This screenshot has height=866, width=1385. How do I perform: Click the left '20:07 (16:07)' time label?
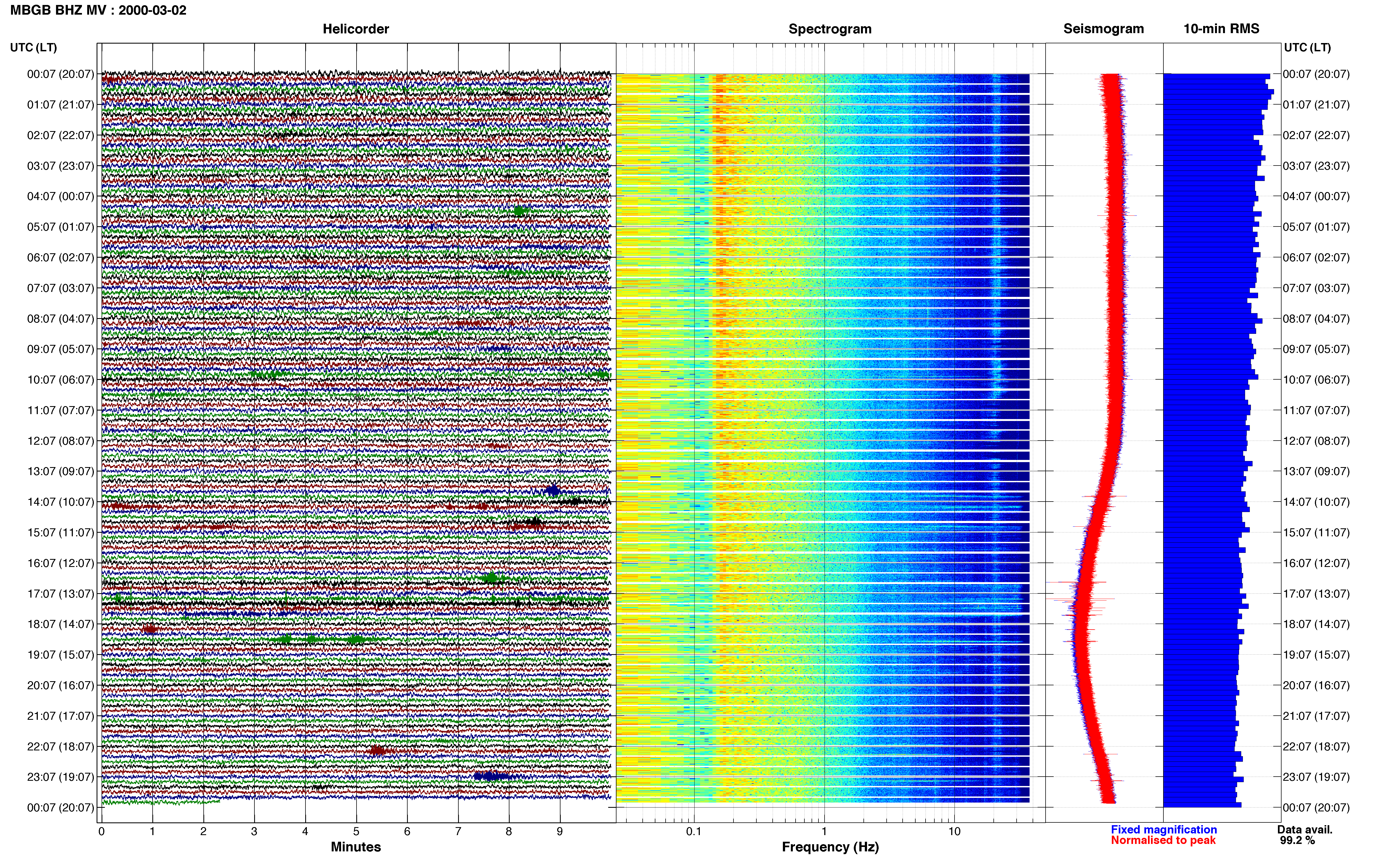(x=61, y=686)
